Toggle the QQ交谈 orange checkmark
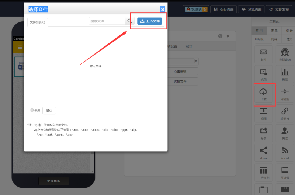The width and height of the screenshot is (295, 195). (205, 9)
